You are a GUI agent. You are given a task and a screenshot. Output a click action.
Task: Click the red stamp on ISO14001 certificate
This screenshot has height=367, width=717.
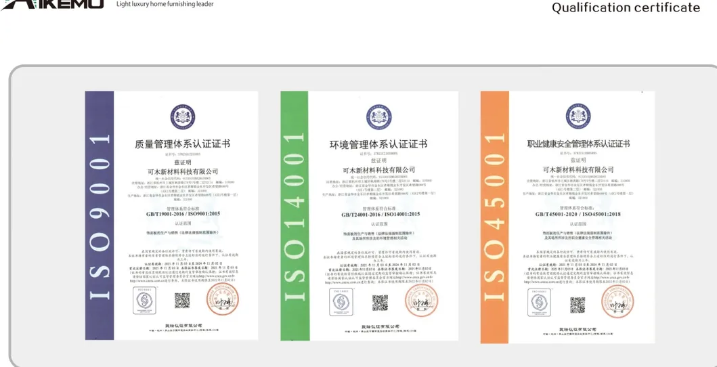pyautogui.click(x=420, y=300)
